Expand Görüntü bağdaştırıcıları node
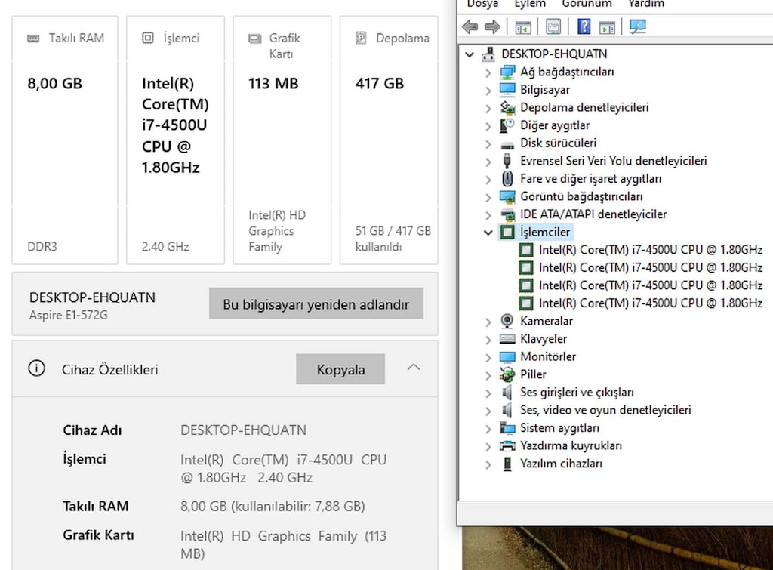The height and width of the screenshot is (570, 773). point(488,197)
